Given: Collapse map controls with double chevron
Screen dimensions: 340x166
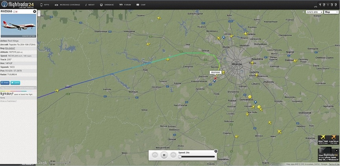Looking at the screenshot, I should 304,12.
